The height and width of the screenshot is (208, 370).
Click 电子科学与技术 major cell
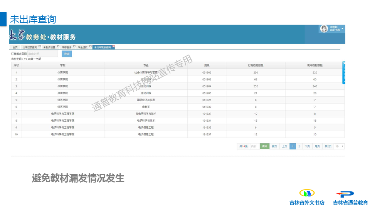click(x=146, y=121)
